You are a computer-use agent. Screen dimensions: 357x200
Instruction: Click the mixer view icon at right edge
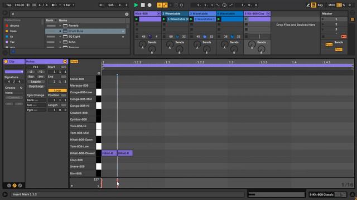tap(353, 19)
